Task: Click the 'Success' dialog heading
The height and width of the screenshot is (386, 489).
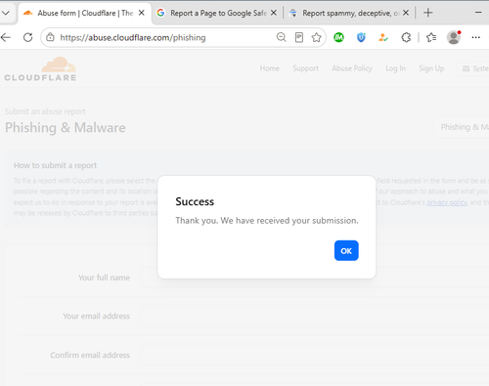Action: (195, 201)
